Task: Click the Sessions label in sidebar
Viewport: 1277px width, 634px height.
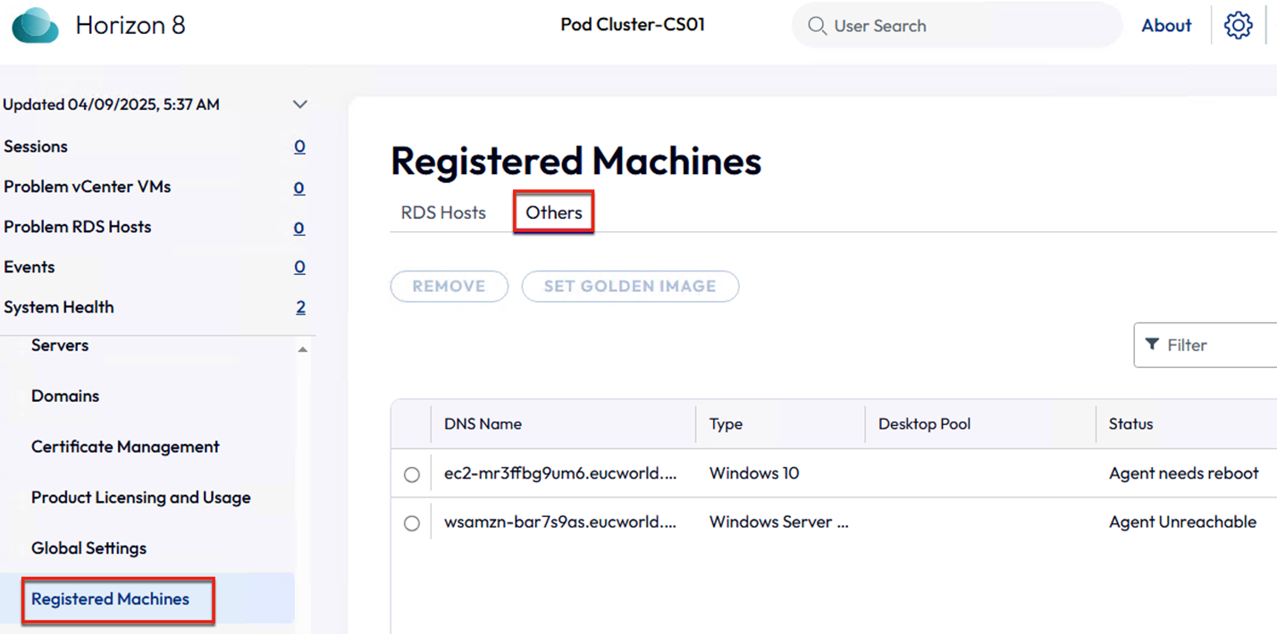Action: (36, 146)
